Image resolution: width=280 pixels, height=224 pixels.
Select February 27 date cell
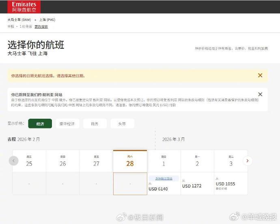(96, 161)
